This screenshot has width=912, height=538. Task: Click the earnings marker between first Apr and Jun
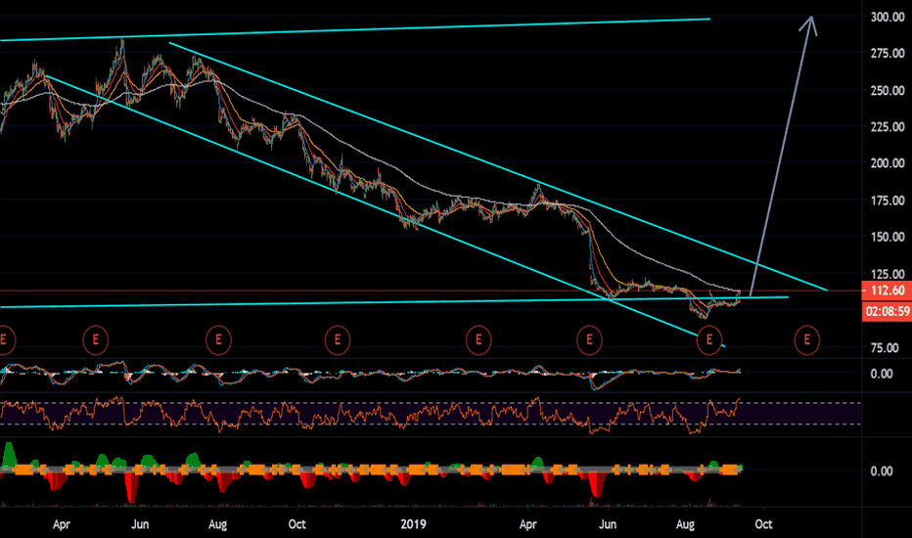click(95, 339)
